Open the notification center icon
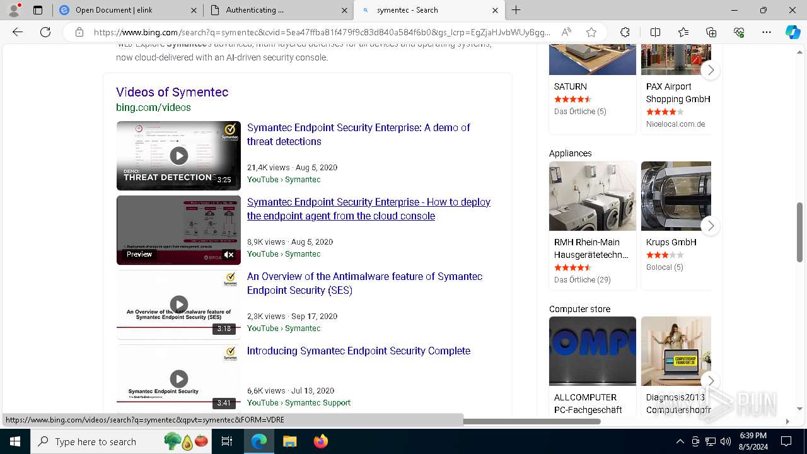Screen dimensions: 807x454 [786, 441]
